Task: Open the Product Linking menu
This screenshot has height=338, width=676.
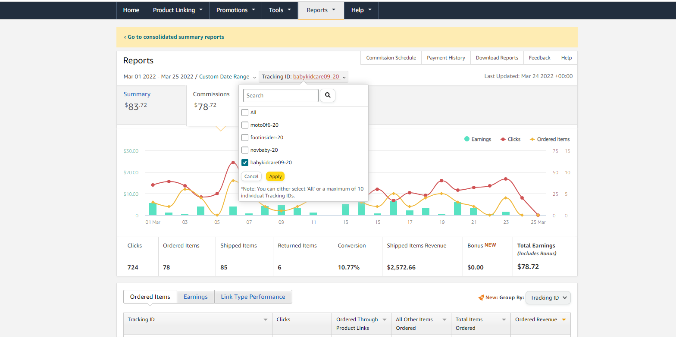Action: coord(178,10)
